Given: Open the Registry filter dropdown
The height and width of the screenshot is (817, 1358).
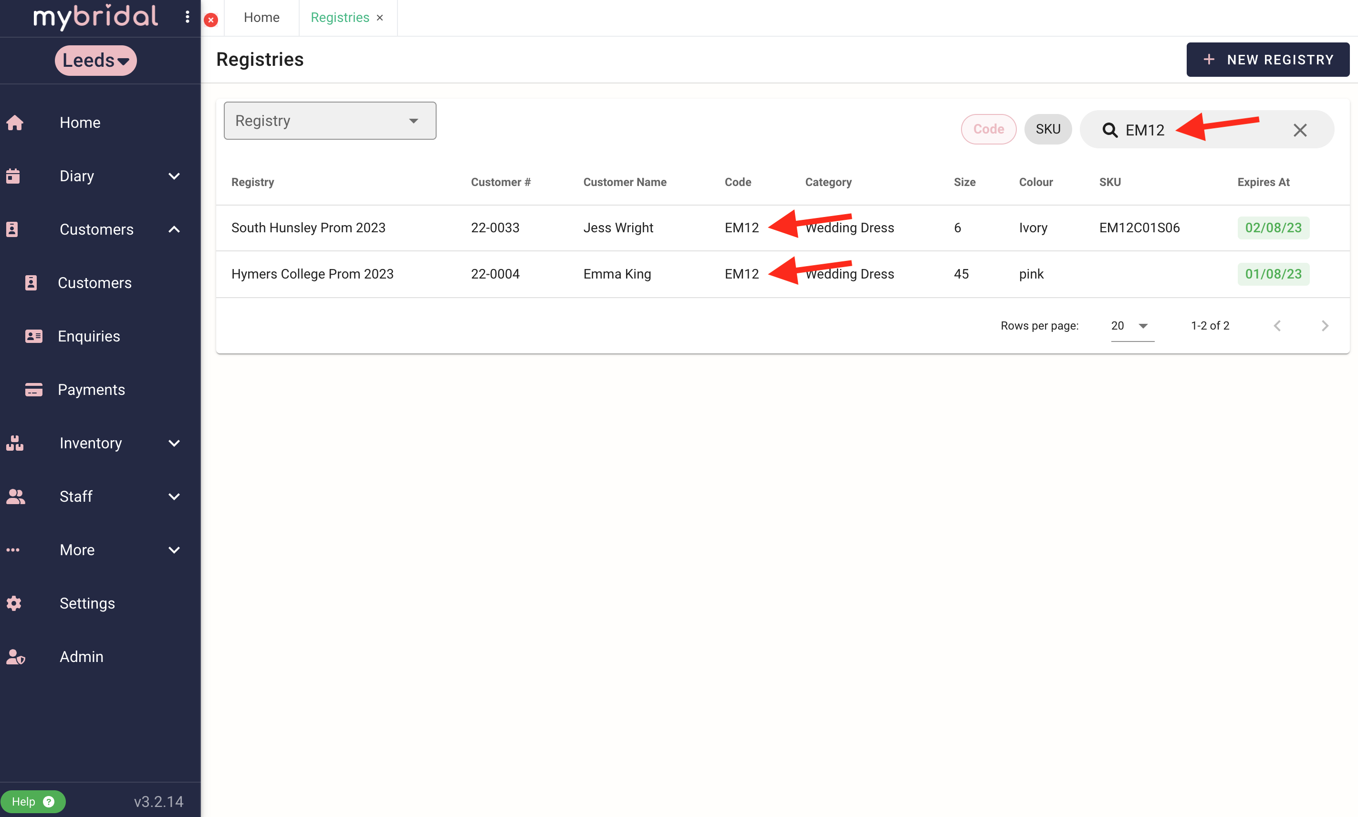Looking at the screenshot, I should (x=330, y=121).
